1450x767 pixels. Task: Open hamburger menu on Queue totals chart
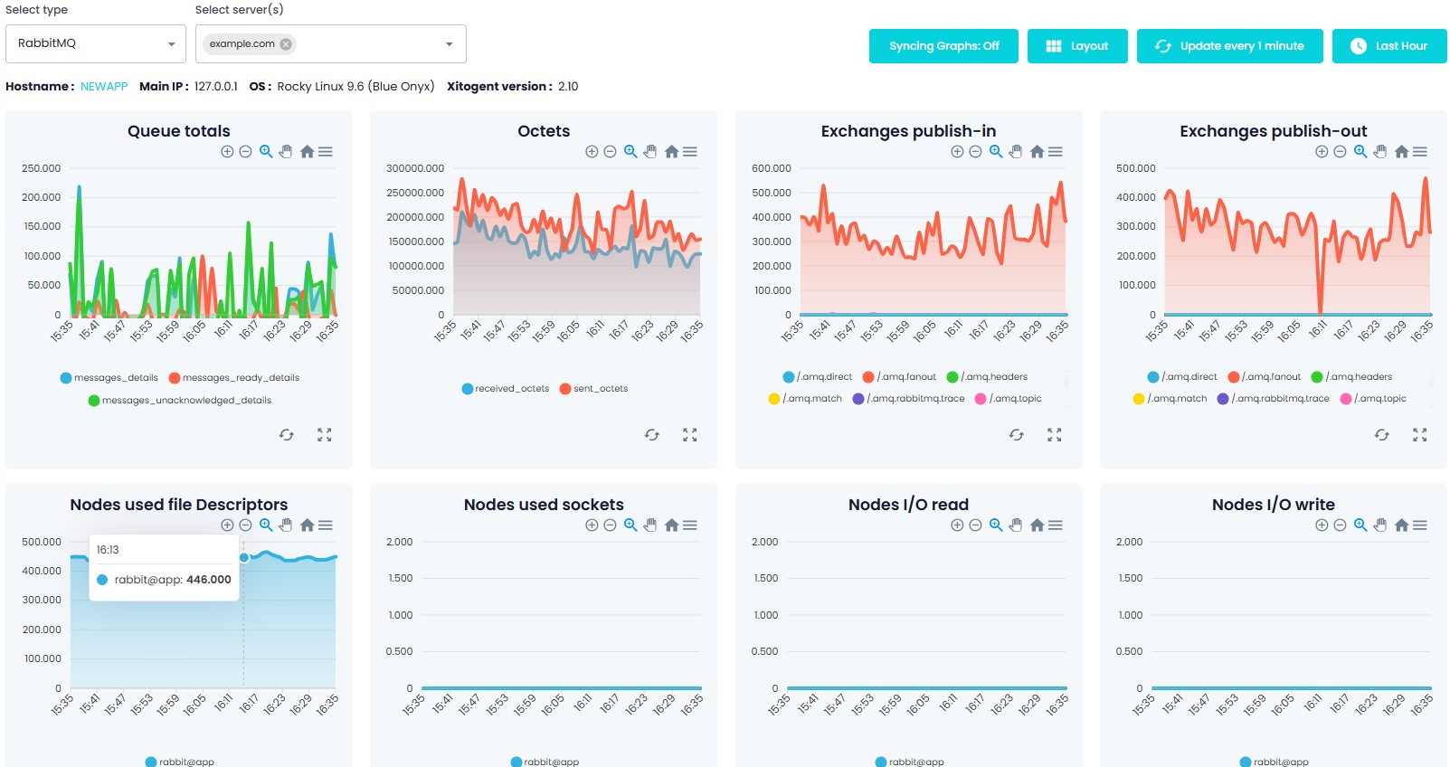pos(326,152)
